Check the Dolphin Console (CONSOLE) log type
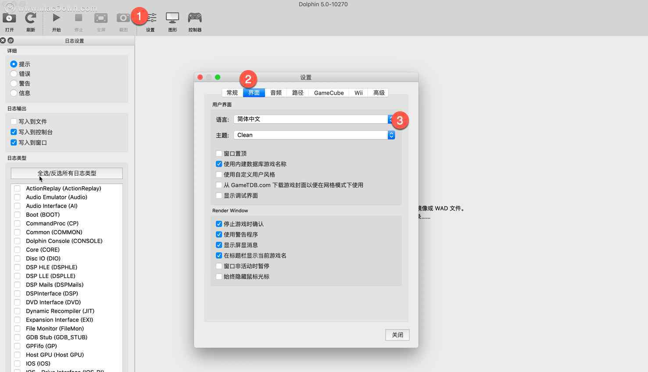Viewport: 648px width, 372px height. (x=17, y=241)
